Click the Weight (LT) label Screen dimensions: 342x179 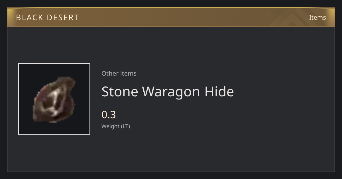click(116, 126)
